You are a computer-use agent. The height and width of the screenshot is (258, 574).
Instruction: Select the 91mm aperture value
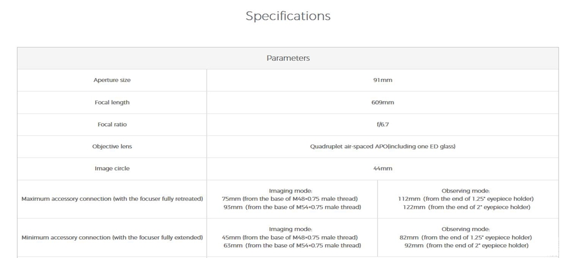[x=382, y=80]
